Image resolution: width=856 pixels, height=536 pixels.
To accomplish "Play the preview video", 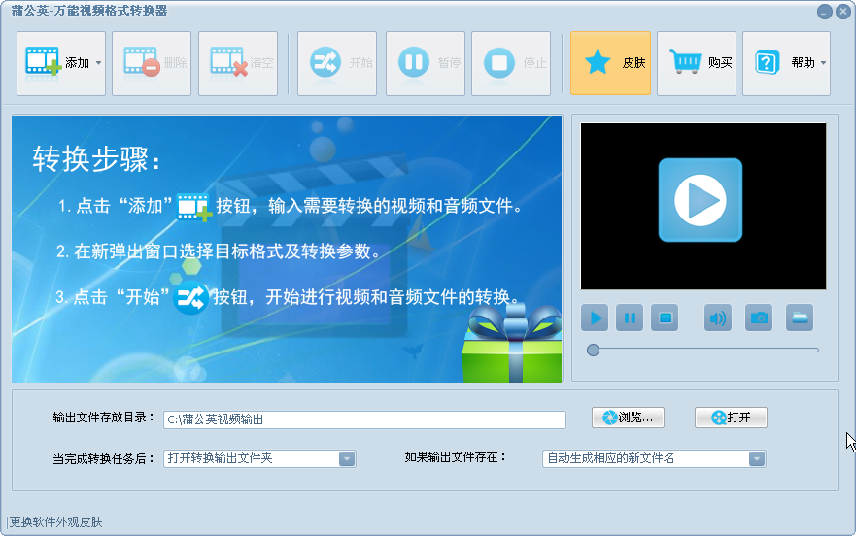I will click(x=595, y=318).
